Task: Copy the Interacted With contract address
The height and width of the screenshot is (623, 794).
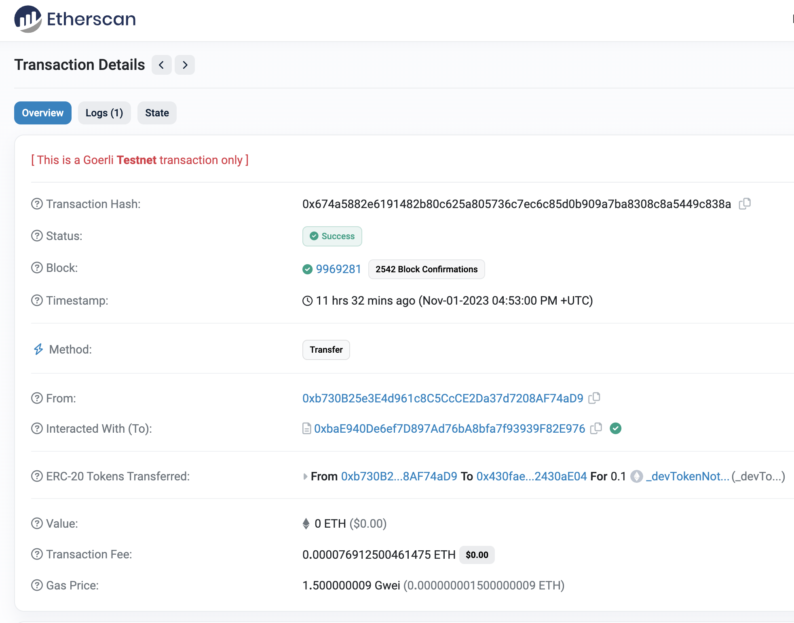Action: pos(596,428)
